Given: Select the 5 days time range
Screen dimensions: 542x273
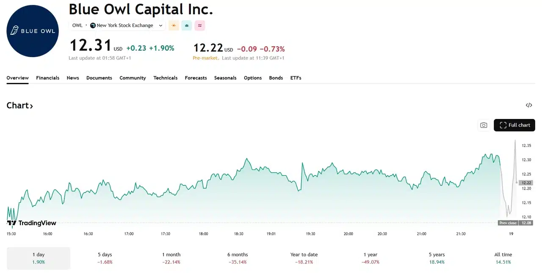Looking at the screenshot, I should [105, 258].
